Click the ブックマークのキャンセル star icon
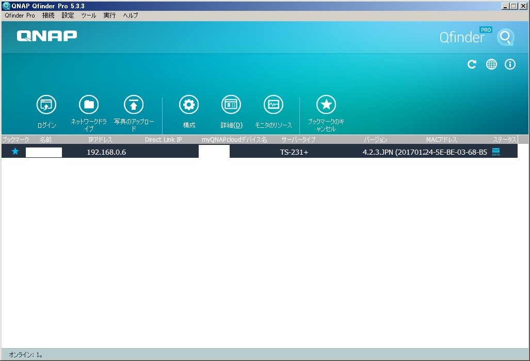The height and width of the screenshot is (361, 530). coord(326,104)
